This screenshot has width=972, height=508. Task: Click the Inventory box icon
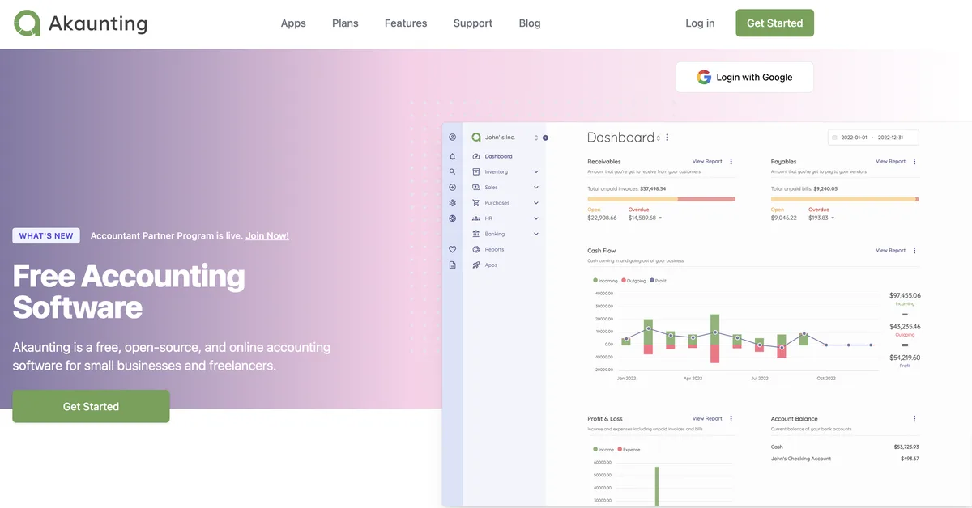coord(476,171)
